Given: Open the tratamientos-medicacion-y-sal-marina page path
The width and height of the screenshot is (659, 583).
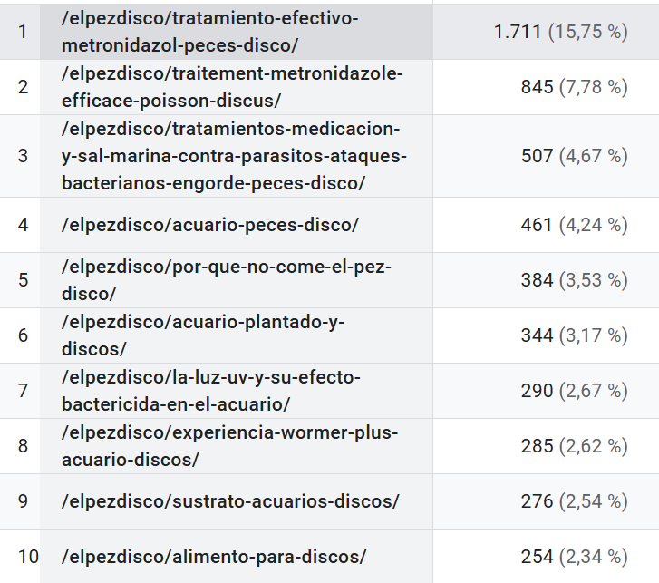Looking at the screenshot, I should 234,155.
